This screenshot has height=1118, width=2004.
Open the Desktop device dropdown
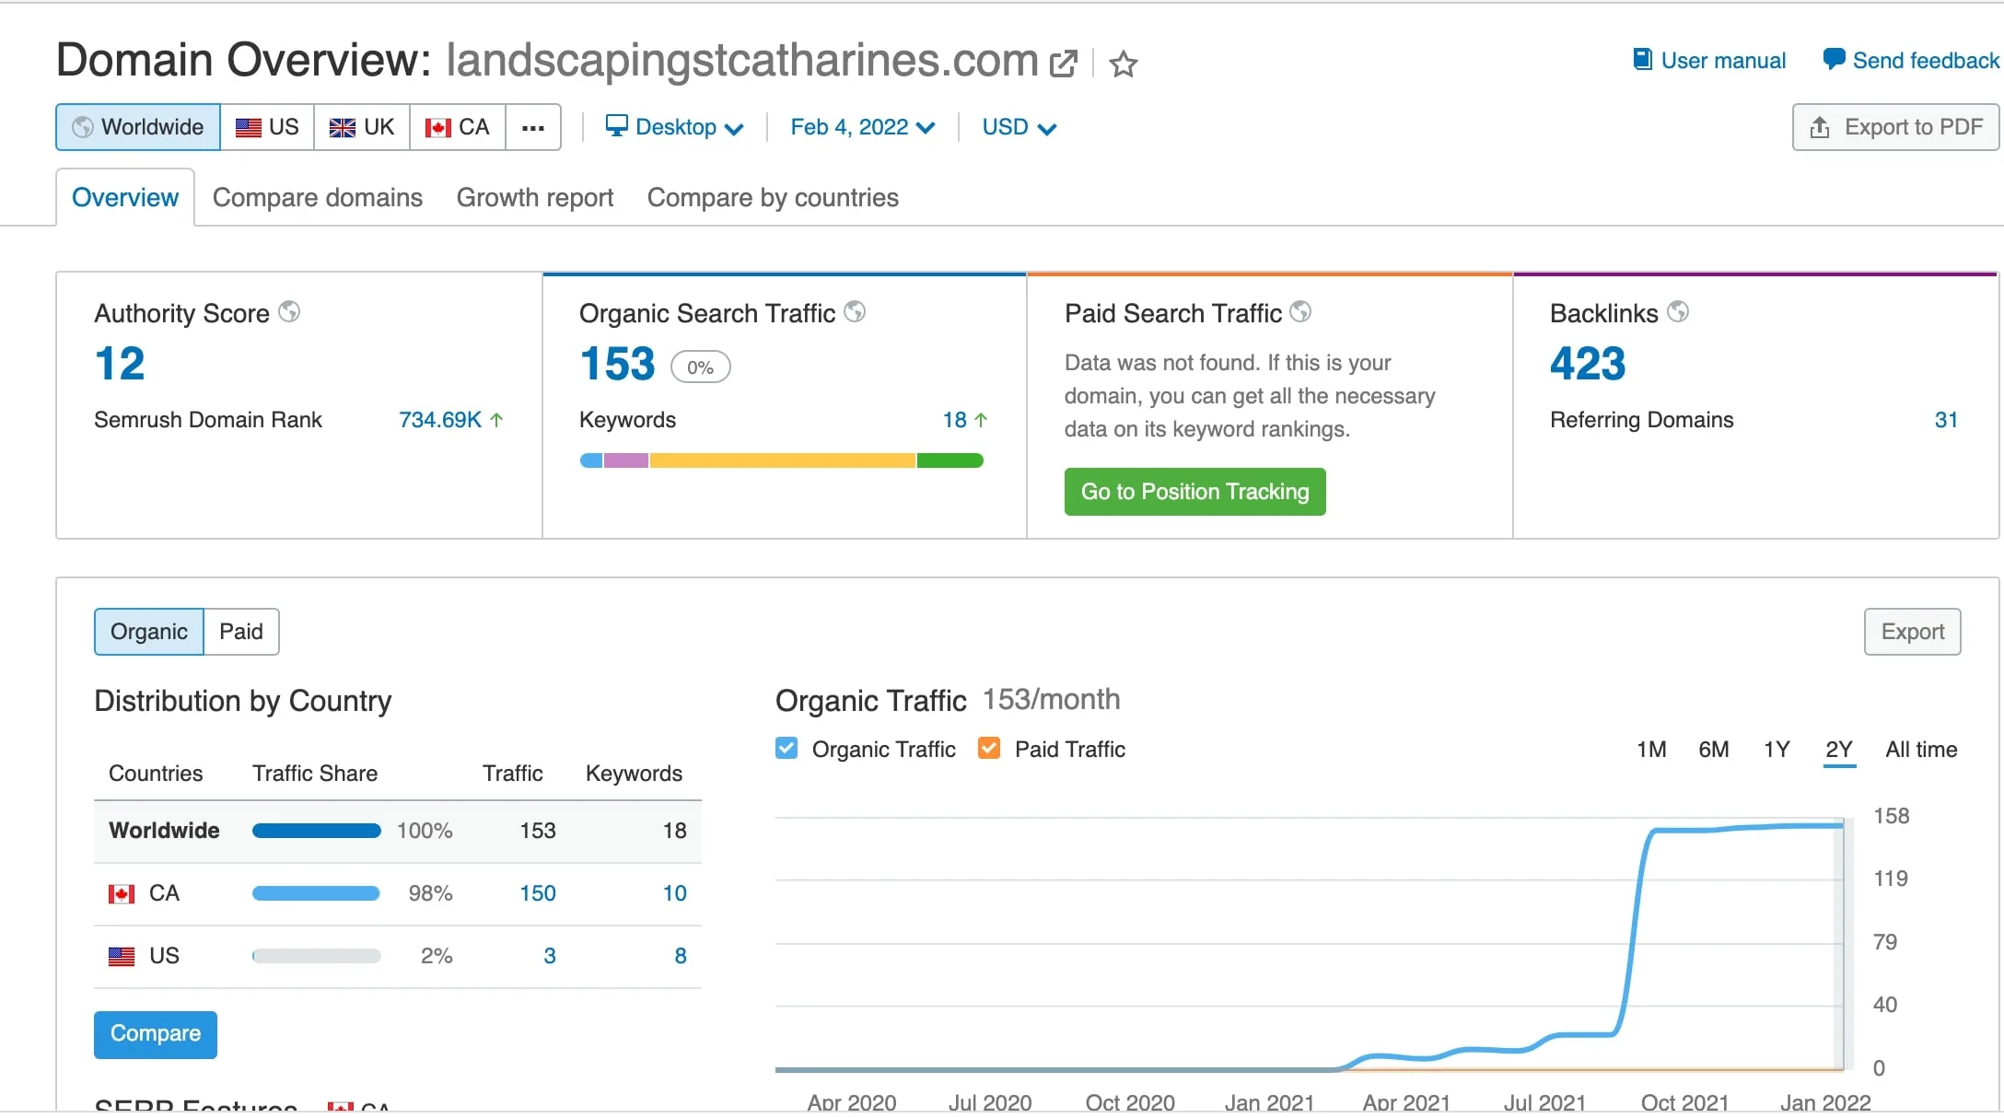click(674, 127)
